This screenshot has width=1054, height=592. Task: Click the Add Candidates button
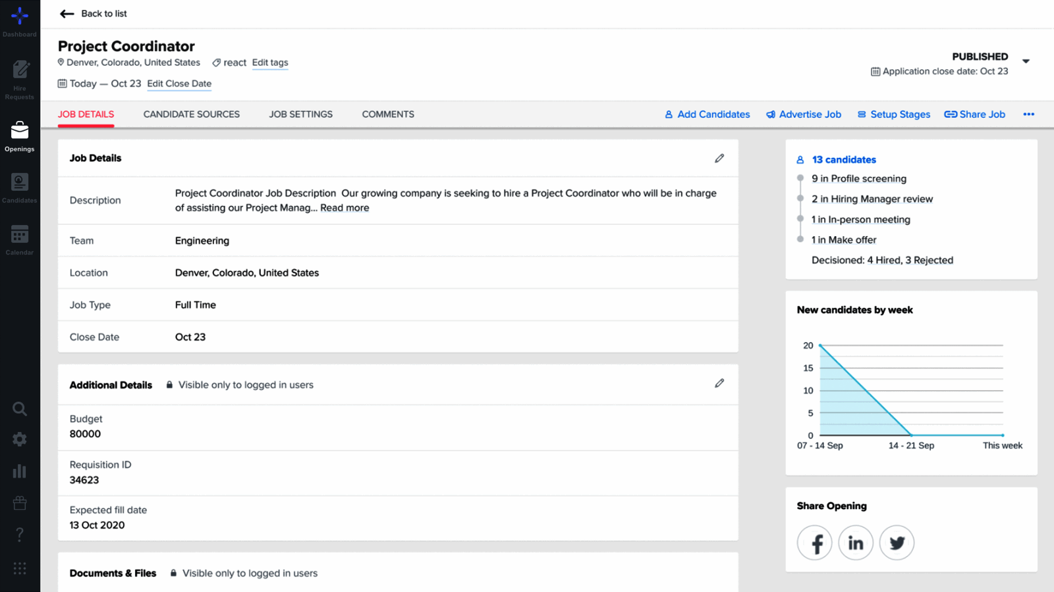point(707,114)
